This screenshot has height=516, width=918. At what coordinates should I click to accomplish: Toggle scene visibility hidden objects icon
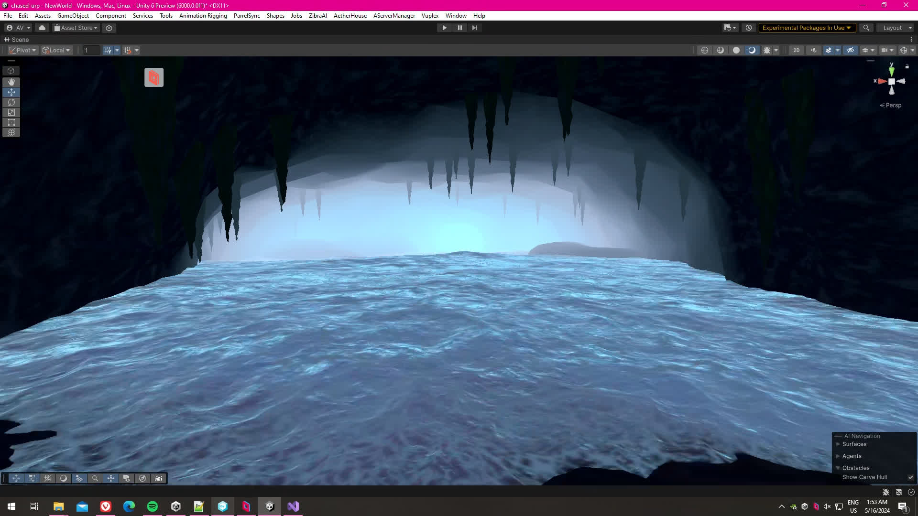point(850,50)
